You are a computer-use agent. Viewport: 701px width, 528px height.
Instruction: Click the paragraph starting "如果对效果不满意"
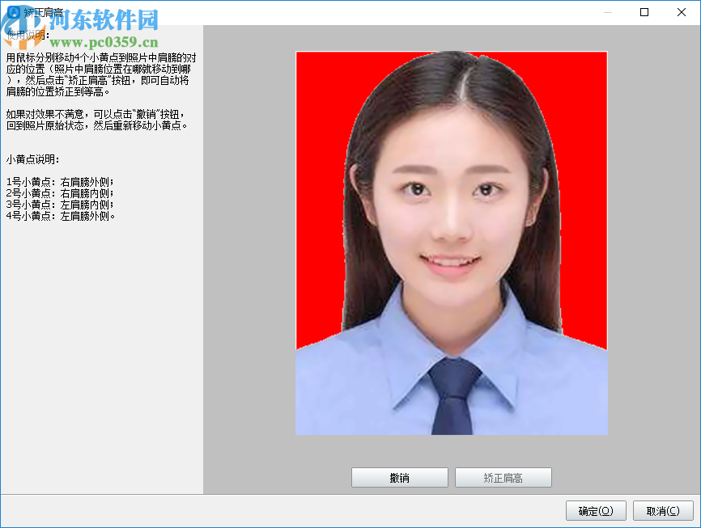[96, 120]
